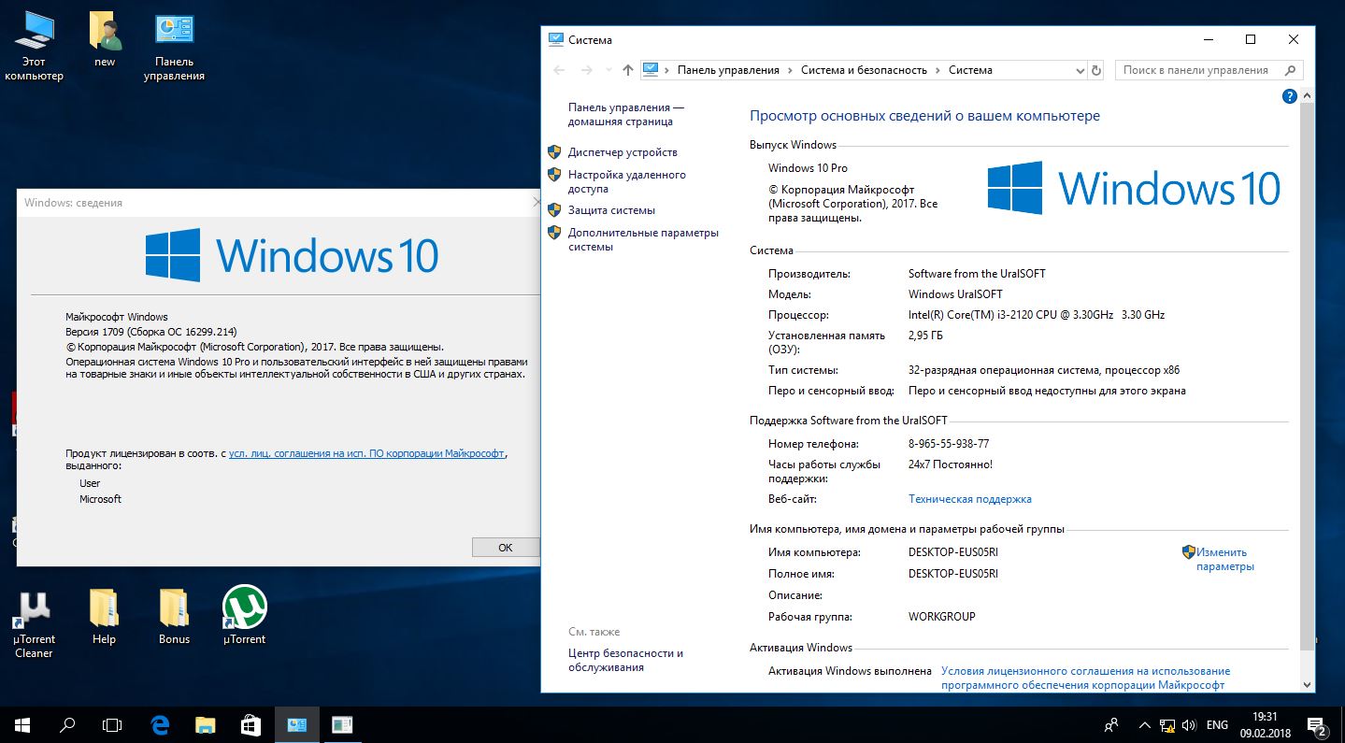Click the 'Software from the UralSOFT' manufacturer value

[977, 274]
